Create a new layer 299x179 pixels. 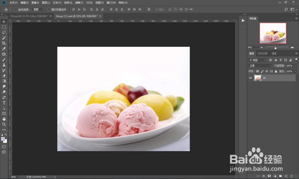[286, 176]
